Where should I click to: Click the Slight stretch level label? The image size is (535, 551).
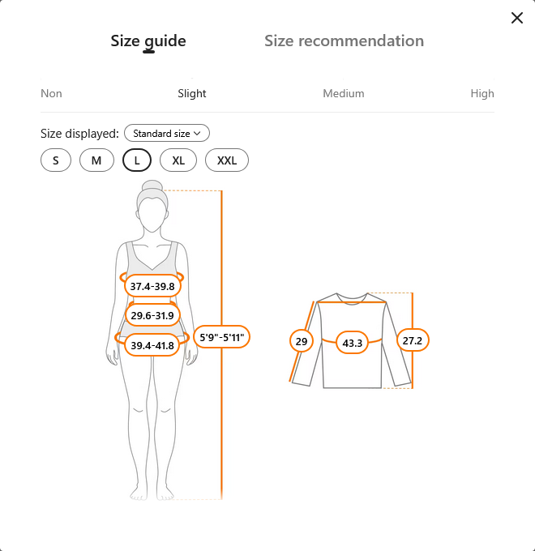coord(192,93)
